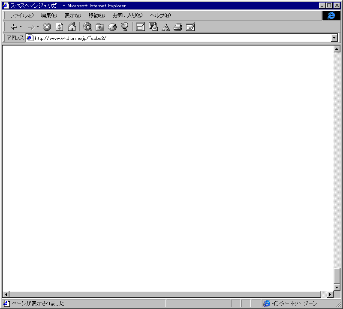Click the アドレス label
Screen dimensions: 343x309
coord(15,38)
